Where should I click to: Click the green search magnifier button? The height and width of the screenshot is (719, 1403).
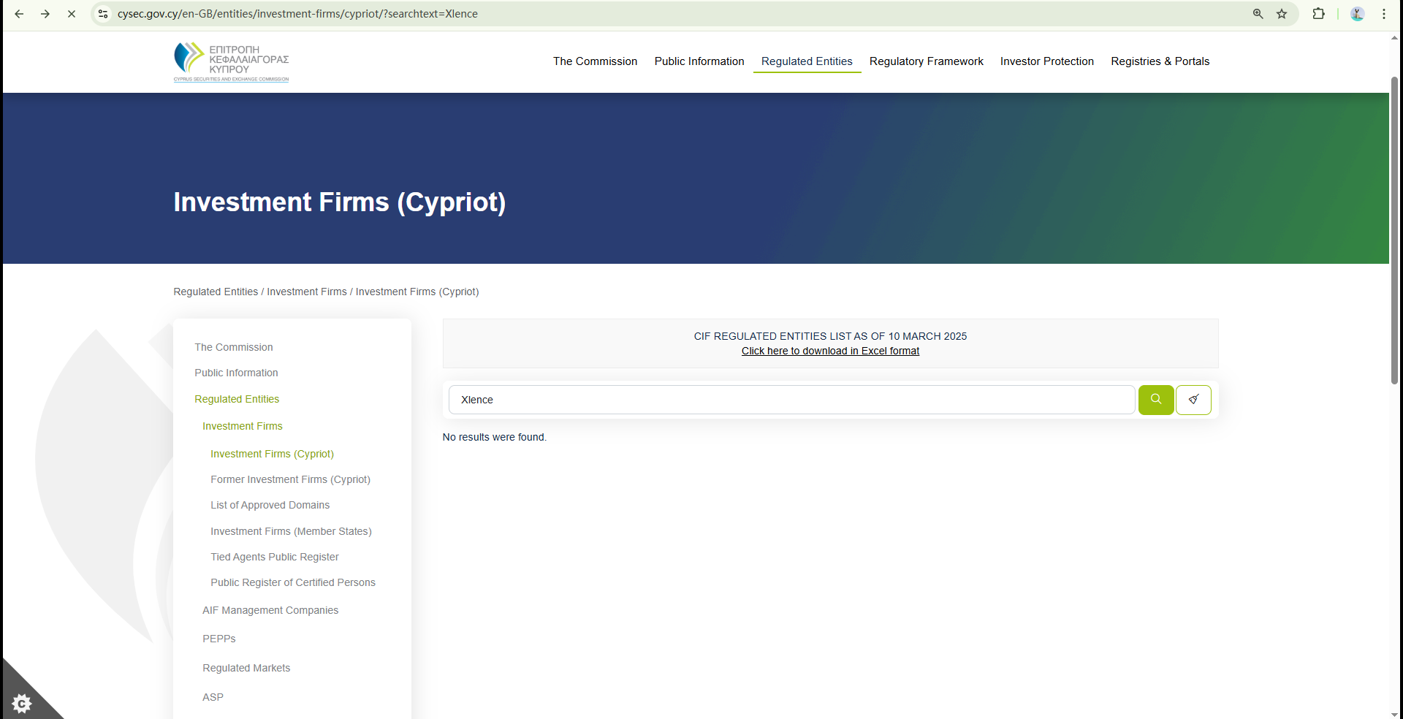click(1155, 400)
